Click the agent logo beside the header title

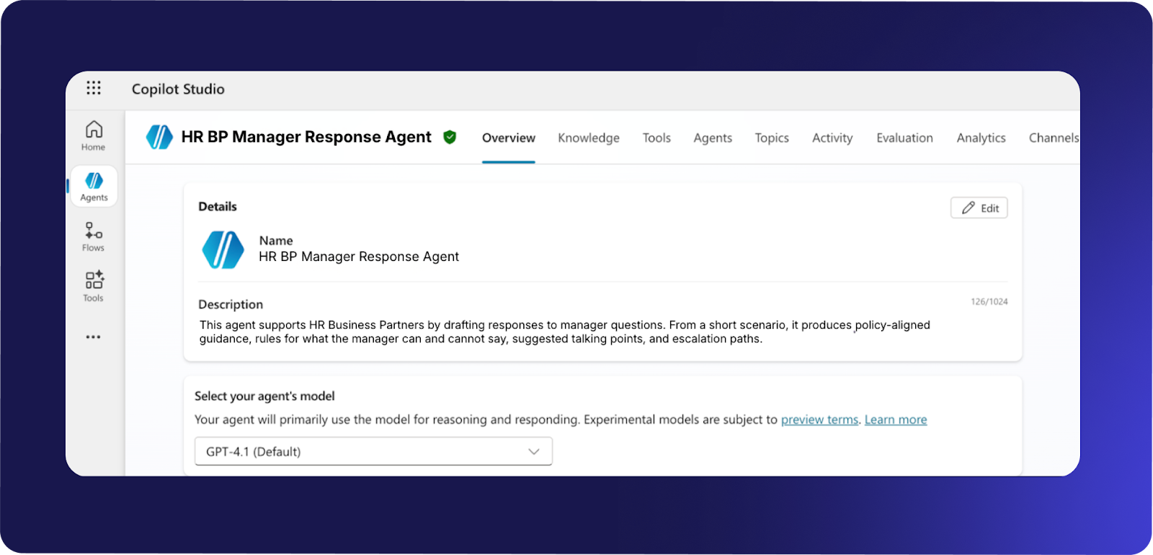159,137
